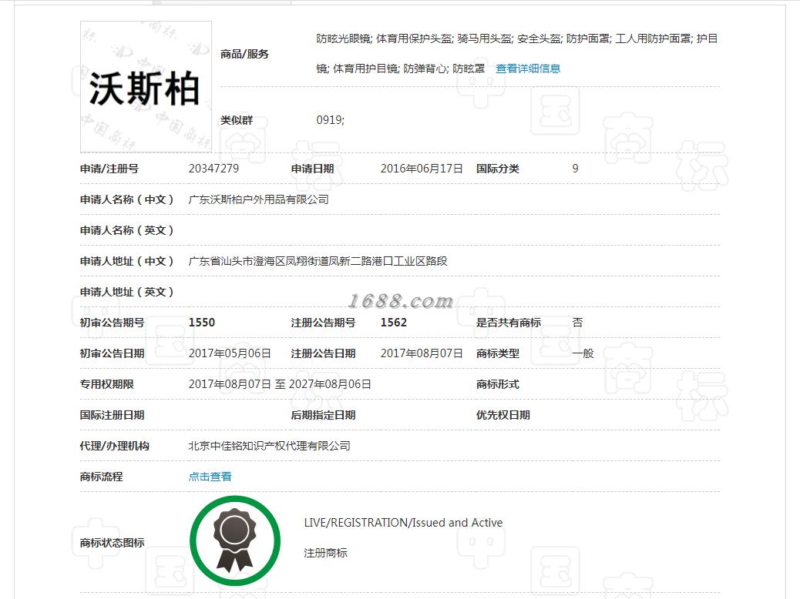Select registration announcement date 2017年08月07日
Screen dimensions: 800x599
tap(422, 353)
